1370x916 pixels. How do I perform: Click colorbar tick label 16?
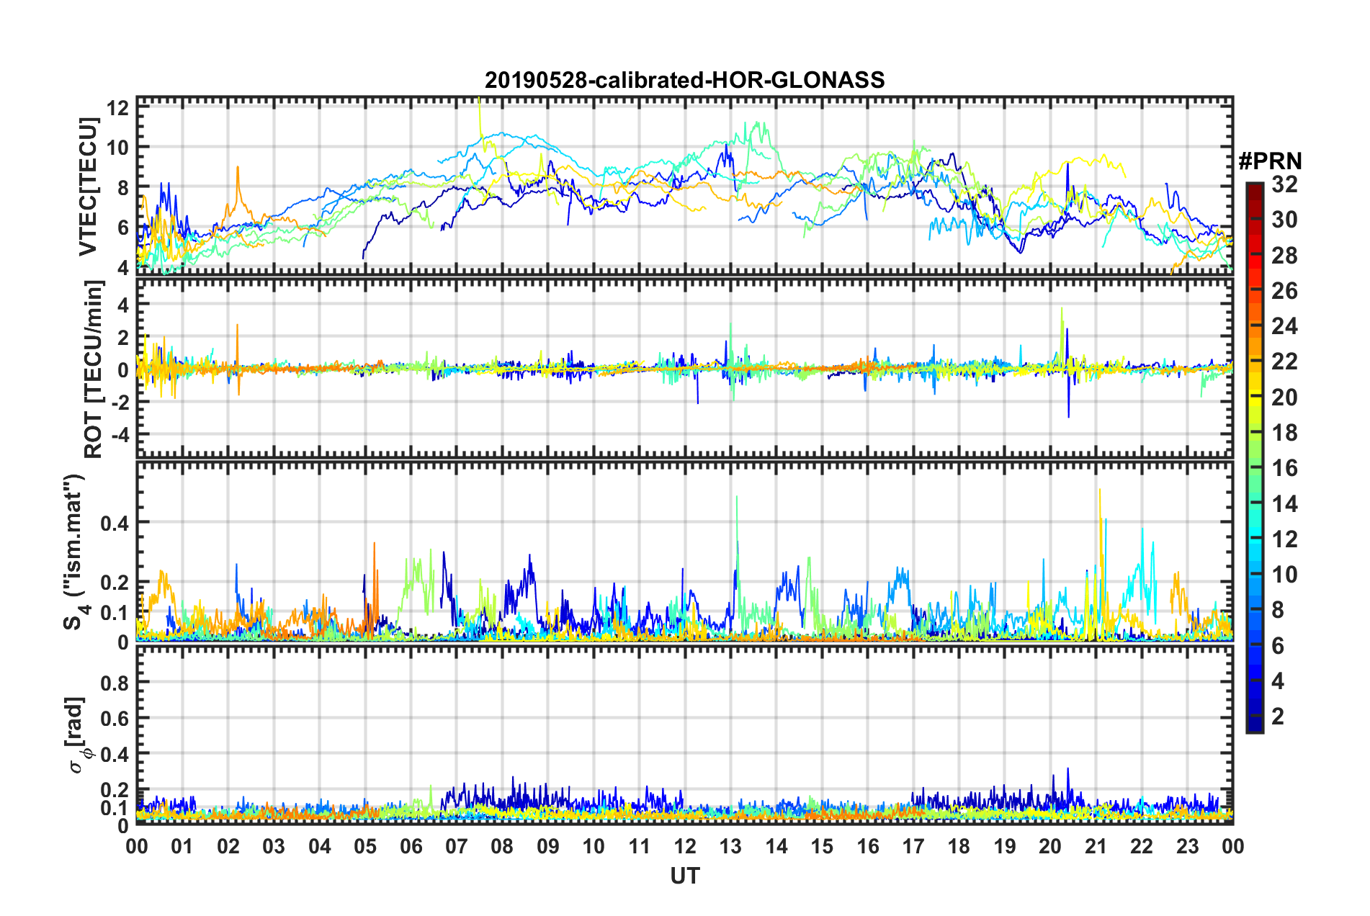point(1284,468)
